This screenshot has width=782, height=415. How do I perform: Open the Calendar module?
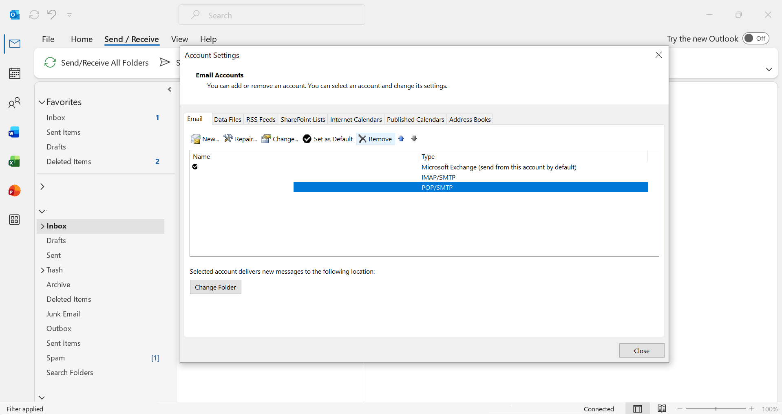click(x=15, y=73)
